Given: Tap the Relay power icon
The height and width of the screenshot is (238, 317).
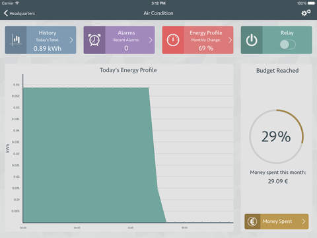Looking at the screenshot, I should (x=252, y=40).
